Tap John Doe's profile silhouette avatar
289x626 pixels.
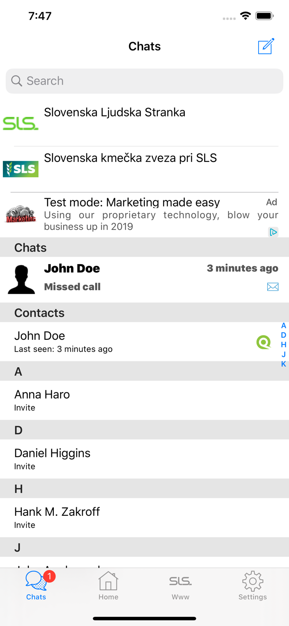coord(21,279)
